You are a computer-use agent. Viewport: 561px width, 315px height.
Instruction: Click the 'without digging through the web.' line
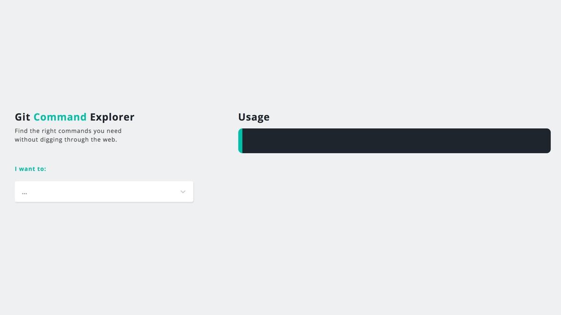[x=65, y=140]
